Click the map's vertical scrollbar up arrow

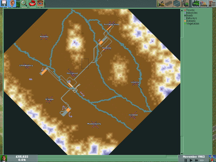click(x=182, y=10)
